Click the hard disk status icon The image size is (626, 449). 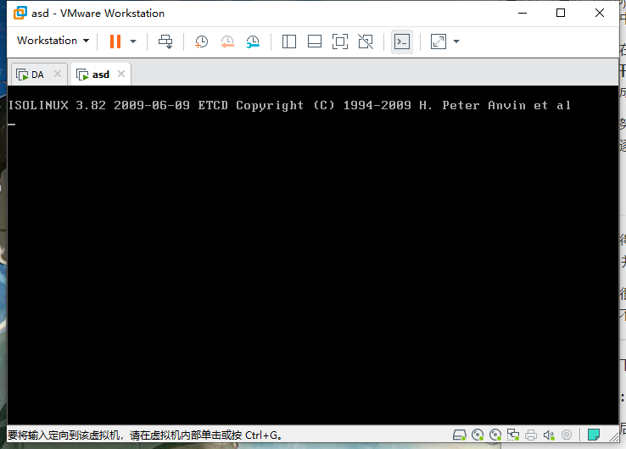[x=459, y=435]
